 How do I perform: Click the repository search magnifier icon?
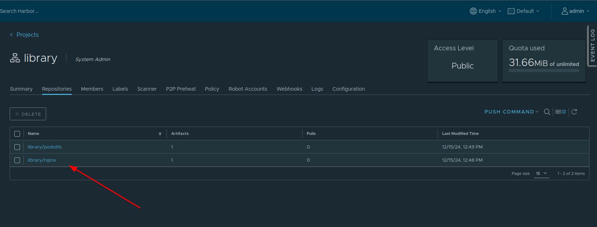click(547, 112)
